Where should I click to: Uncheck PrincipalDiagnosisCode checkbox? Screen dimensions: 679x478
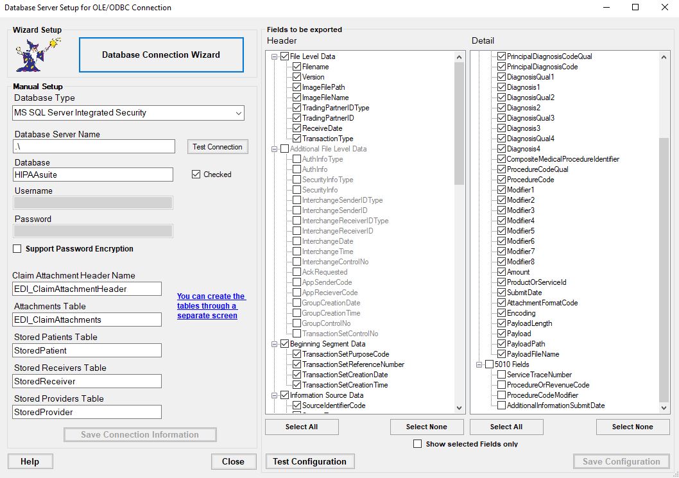501,67
